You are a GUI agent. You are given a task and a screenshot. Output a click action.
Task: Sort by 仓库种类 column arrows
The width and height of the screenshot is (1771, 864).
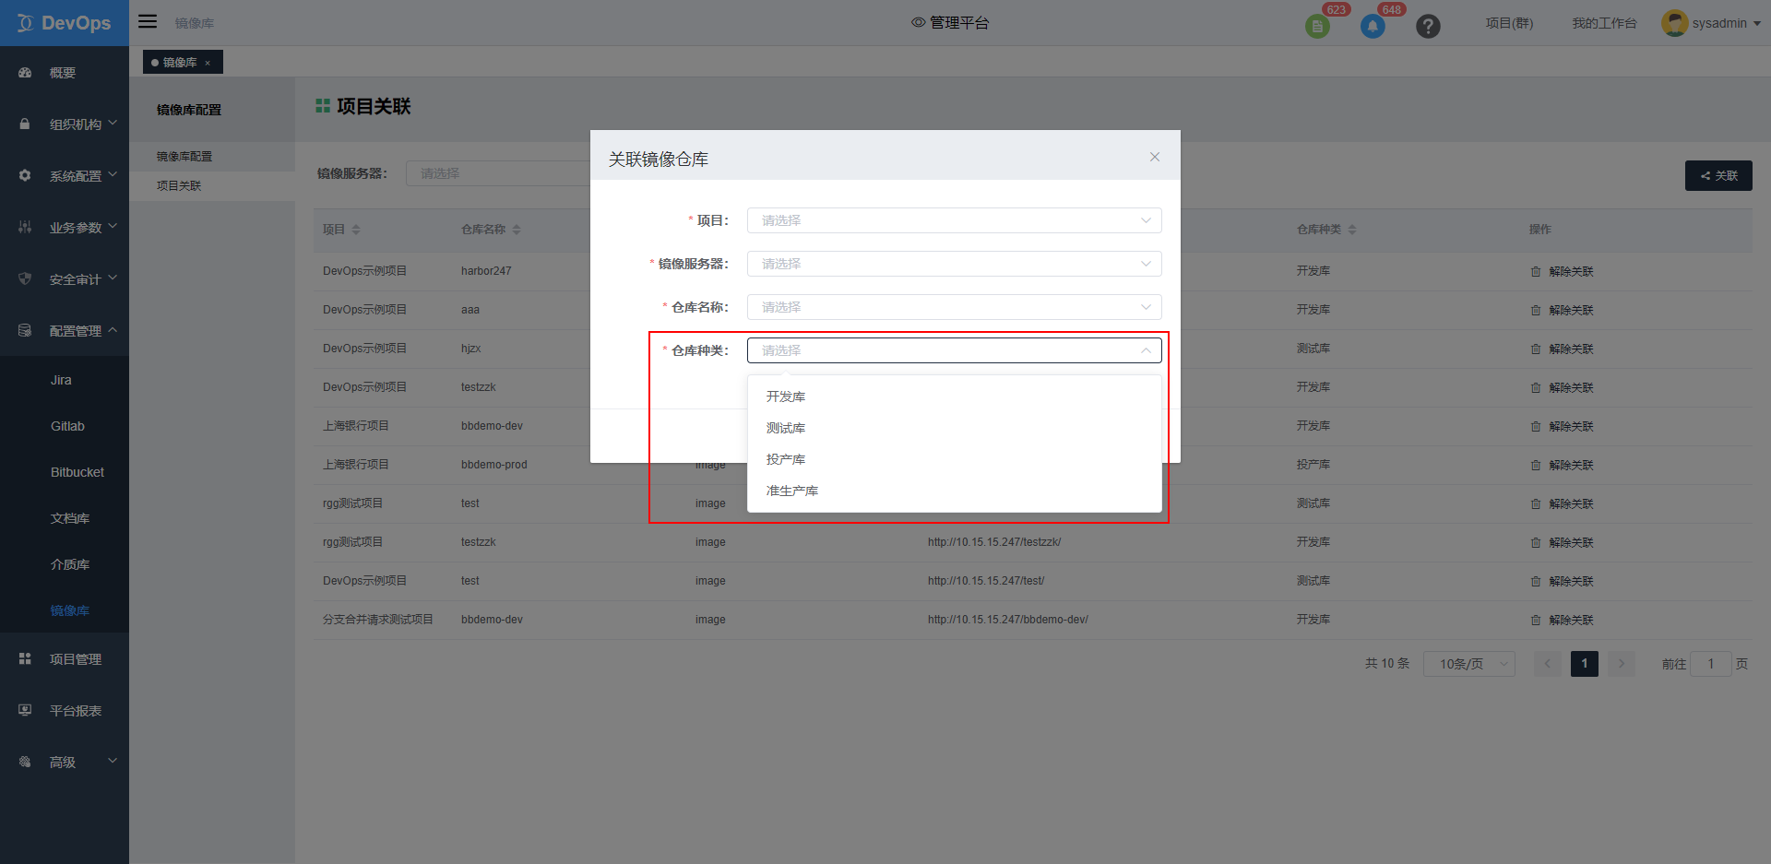pos(1352,230)
